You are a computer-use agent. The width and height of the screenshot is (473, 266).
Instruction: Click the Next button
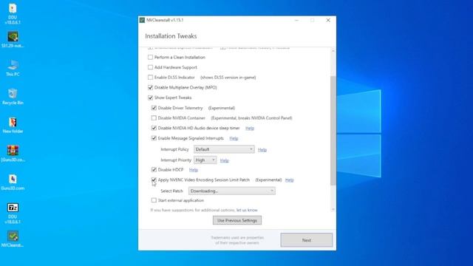tap(307, 240)
